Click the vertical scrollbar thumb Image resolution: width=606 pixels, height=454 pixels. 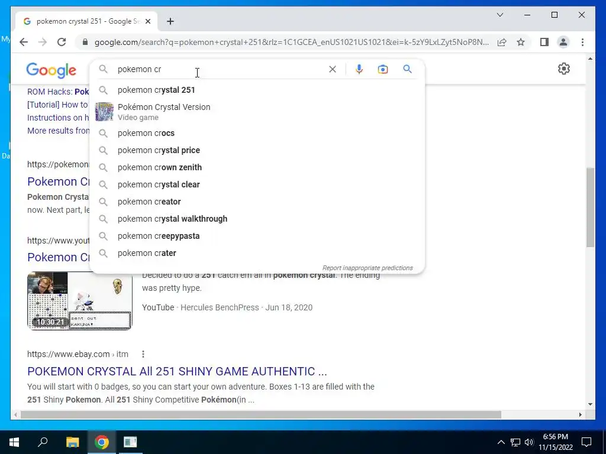(590, 207)
